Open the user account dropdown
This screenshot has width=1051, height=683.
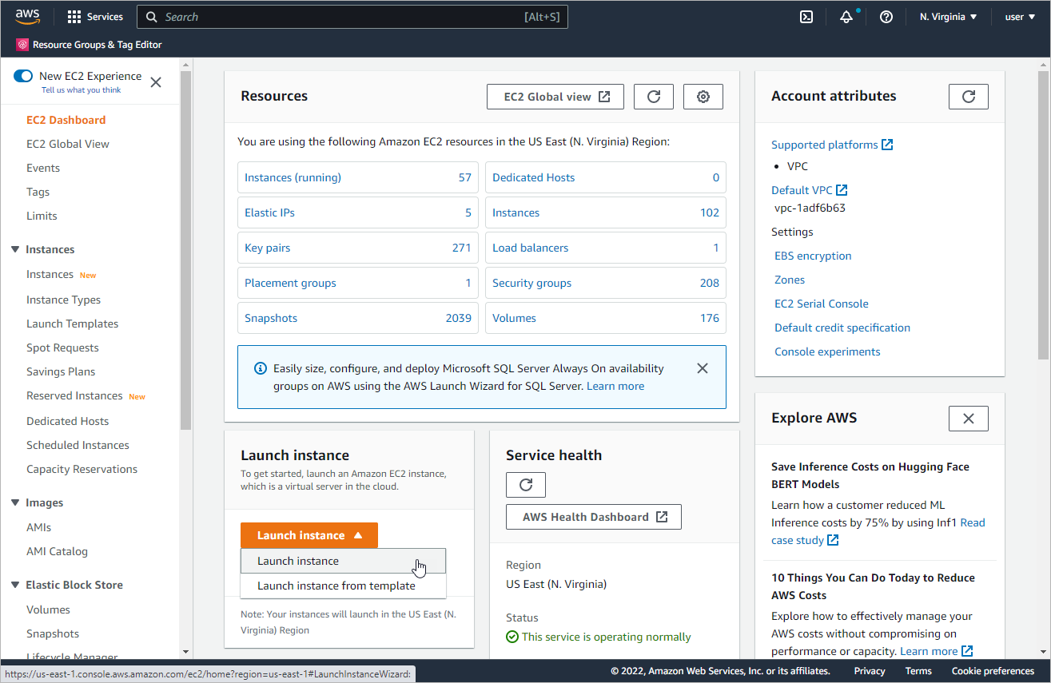pos(1019,17)
